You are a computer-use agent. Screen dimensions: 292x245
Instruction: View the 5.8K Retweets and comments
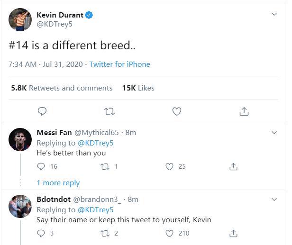coord(62,88)
